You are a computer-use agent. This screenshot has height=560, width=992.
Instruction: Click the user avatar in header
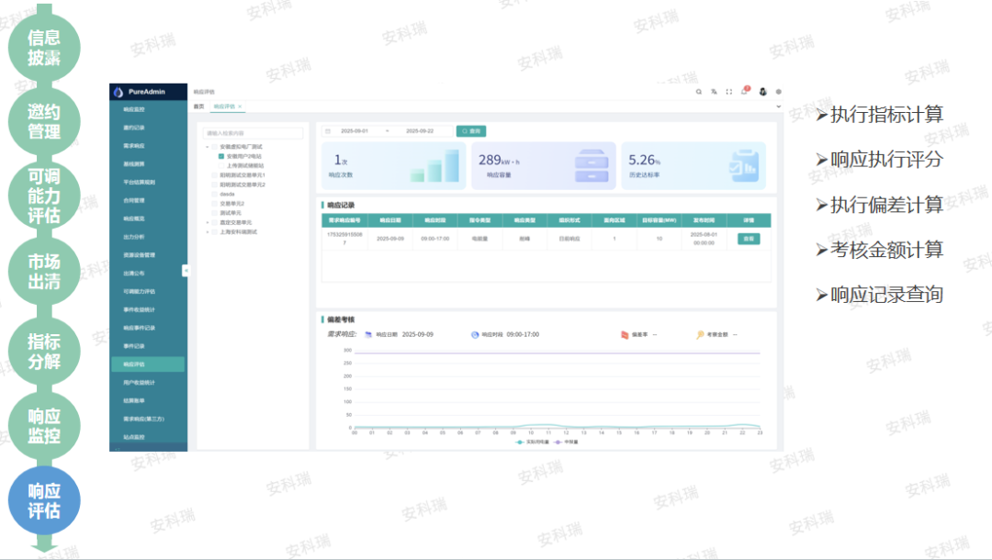click(763, 92)
